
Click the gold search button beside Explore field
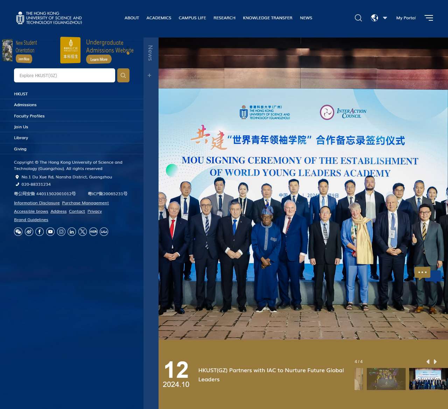pyautogui.click(x=123, y=75)
